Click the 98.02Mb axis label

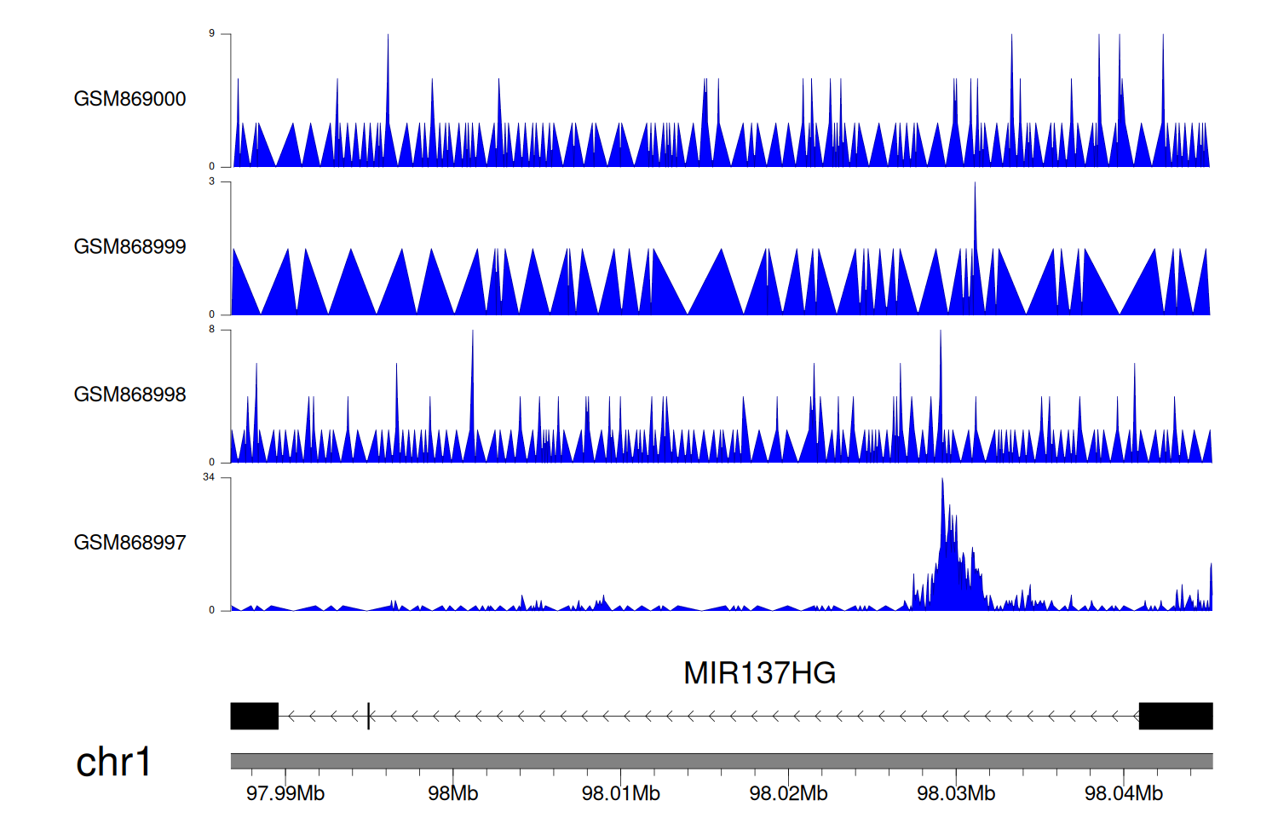[788, 793]
